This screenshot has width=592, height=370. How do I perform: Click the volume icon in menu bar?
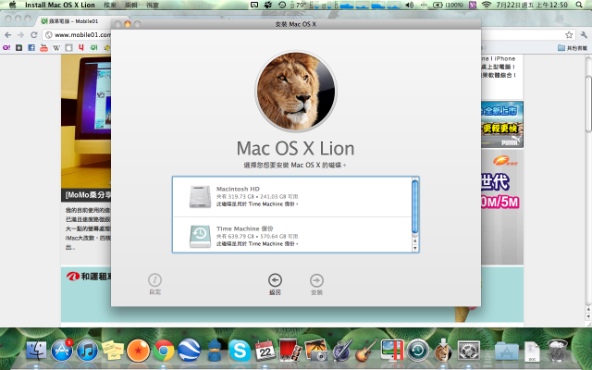[x=409, y=5]
